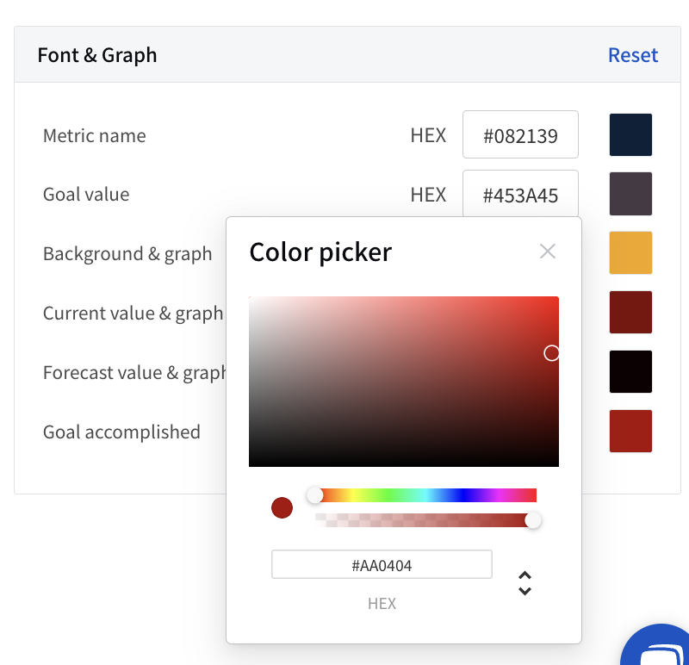689x665 pixels.
Task: Click the round red color preview dot
Action: point(282,507)
